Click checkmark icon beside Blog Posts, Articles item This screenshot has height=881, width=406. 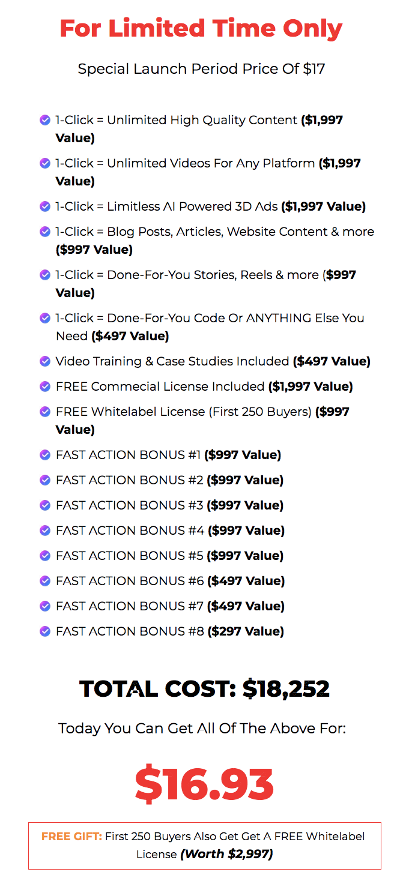(44, 232)
